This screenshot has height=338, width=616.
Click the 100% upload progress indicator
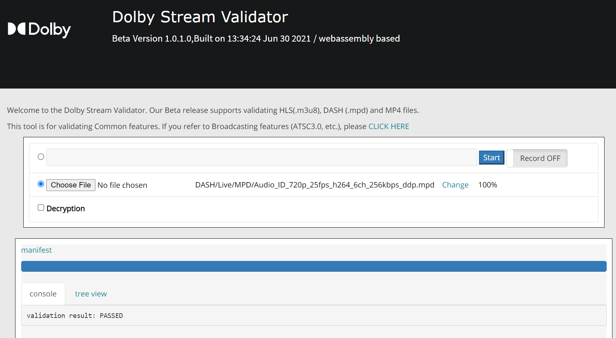(x=488, y=185)
